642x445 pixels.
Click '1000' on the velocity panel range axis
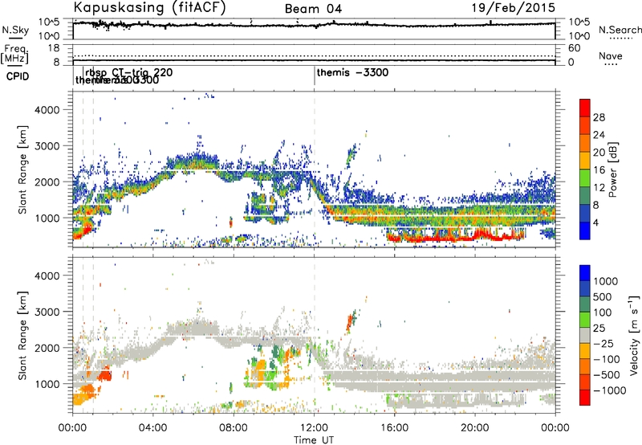(x=47, y=383)
